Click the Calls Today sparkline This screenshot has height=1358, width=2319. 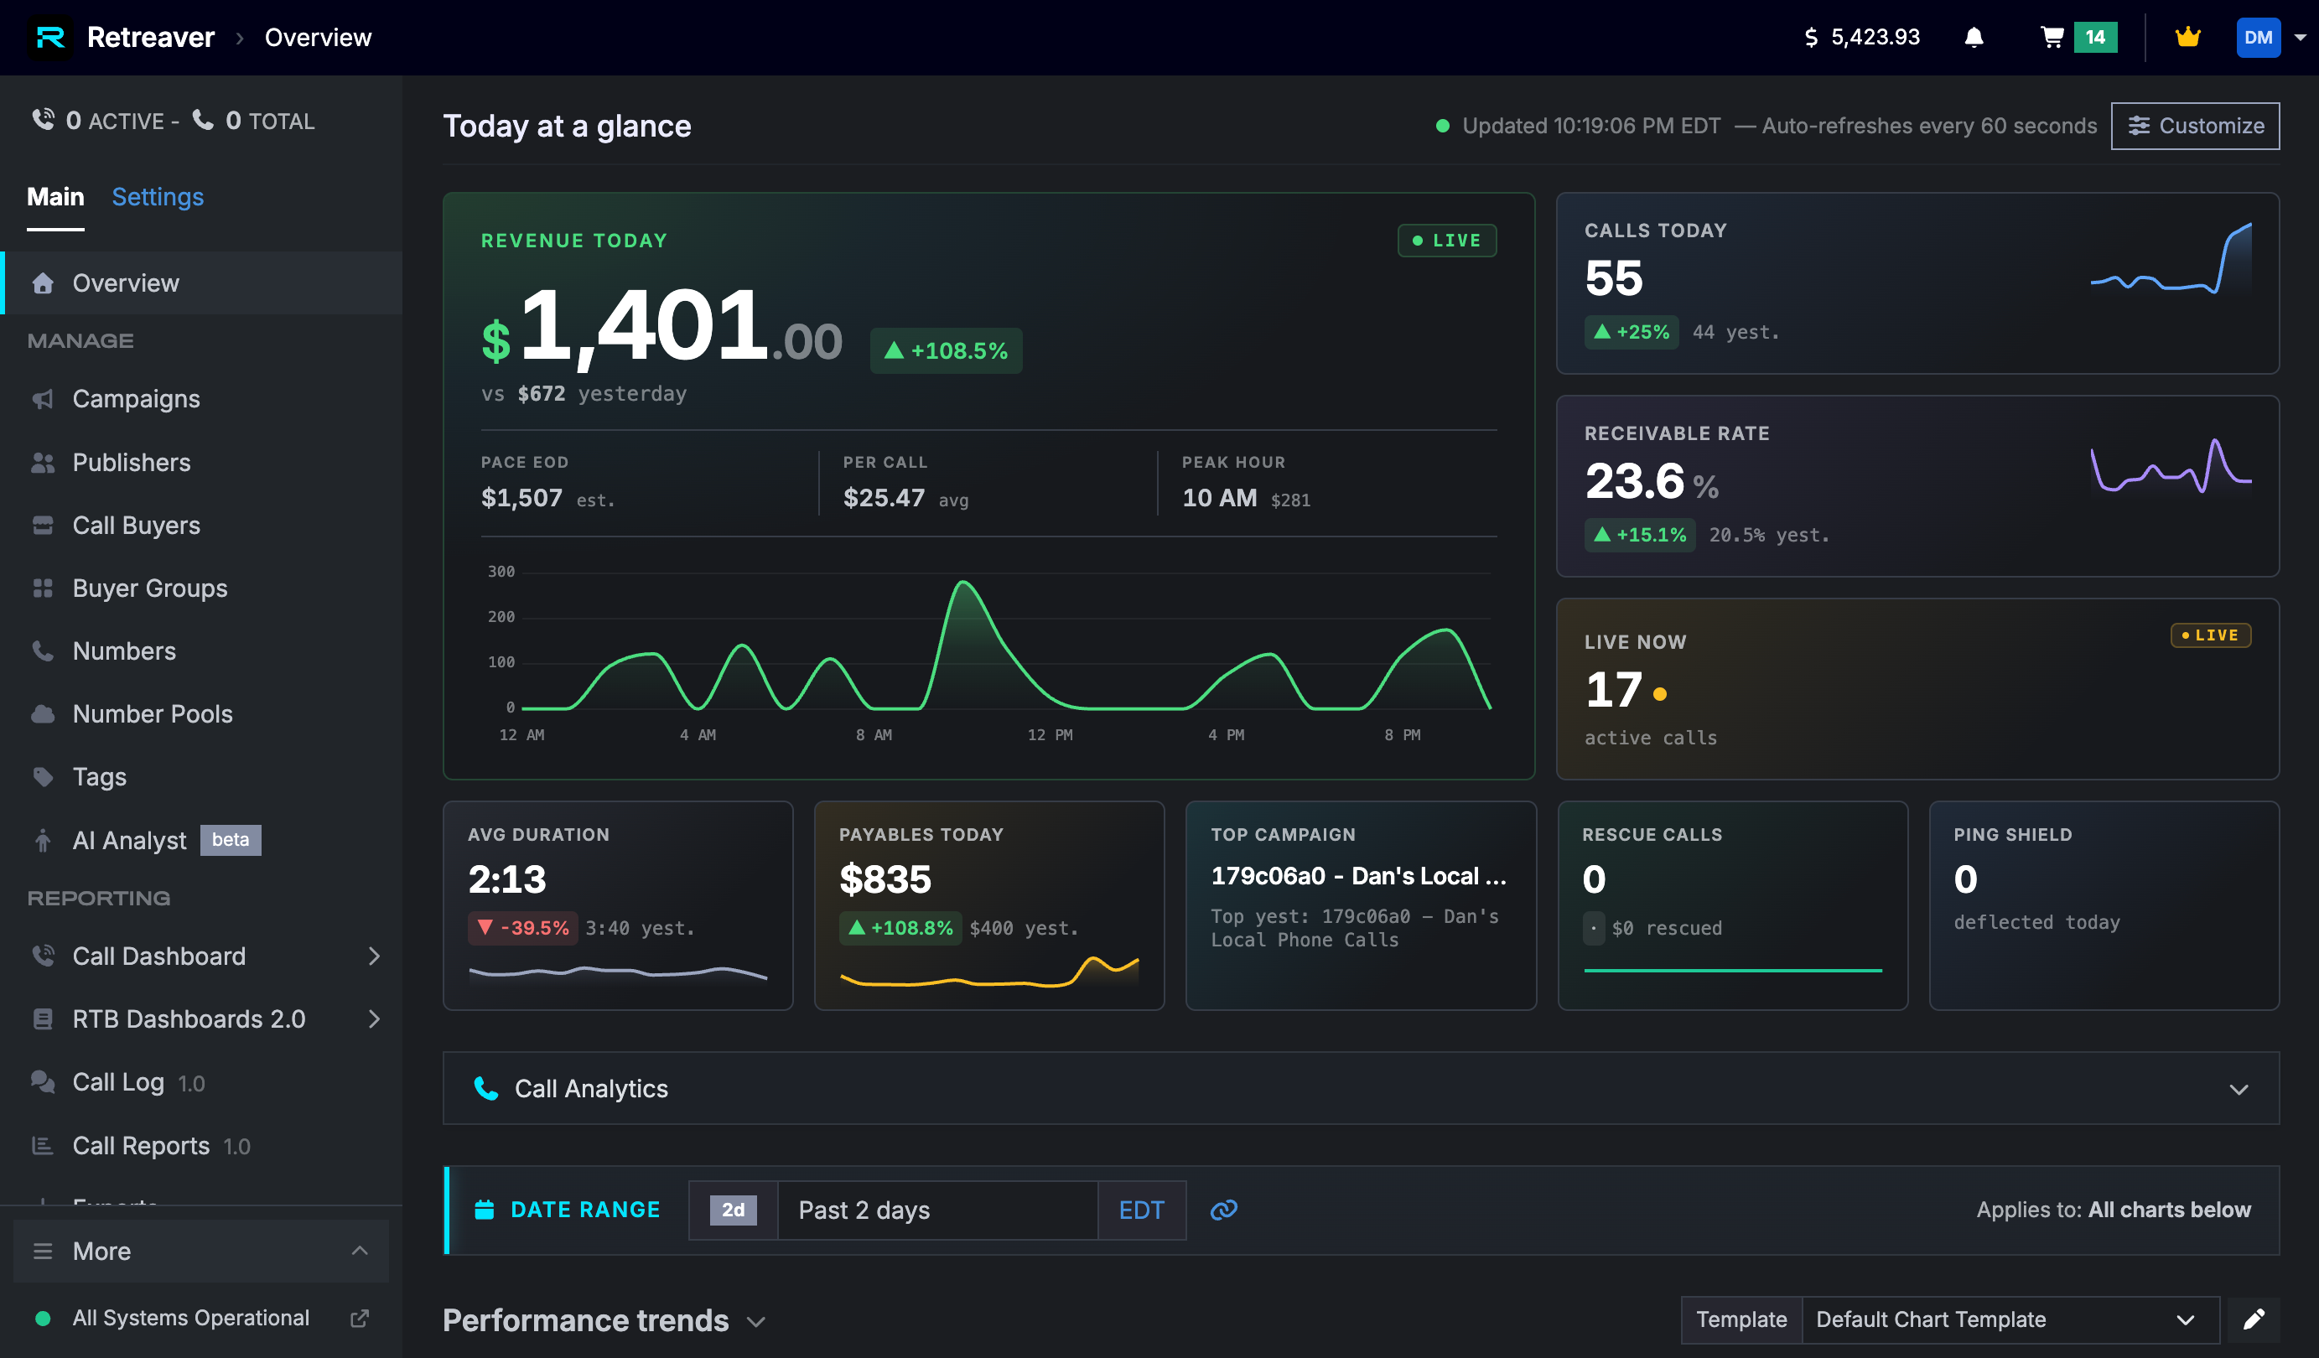pos(2171,260)
